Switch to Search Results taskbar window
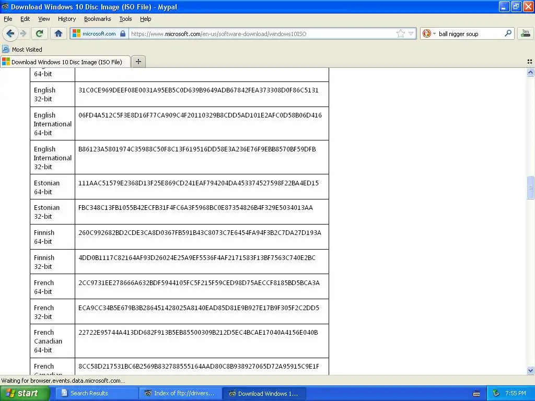The height and width of the screenshot is (401, 535). (x=97, y=393)
